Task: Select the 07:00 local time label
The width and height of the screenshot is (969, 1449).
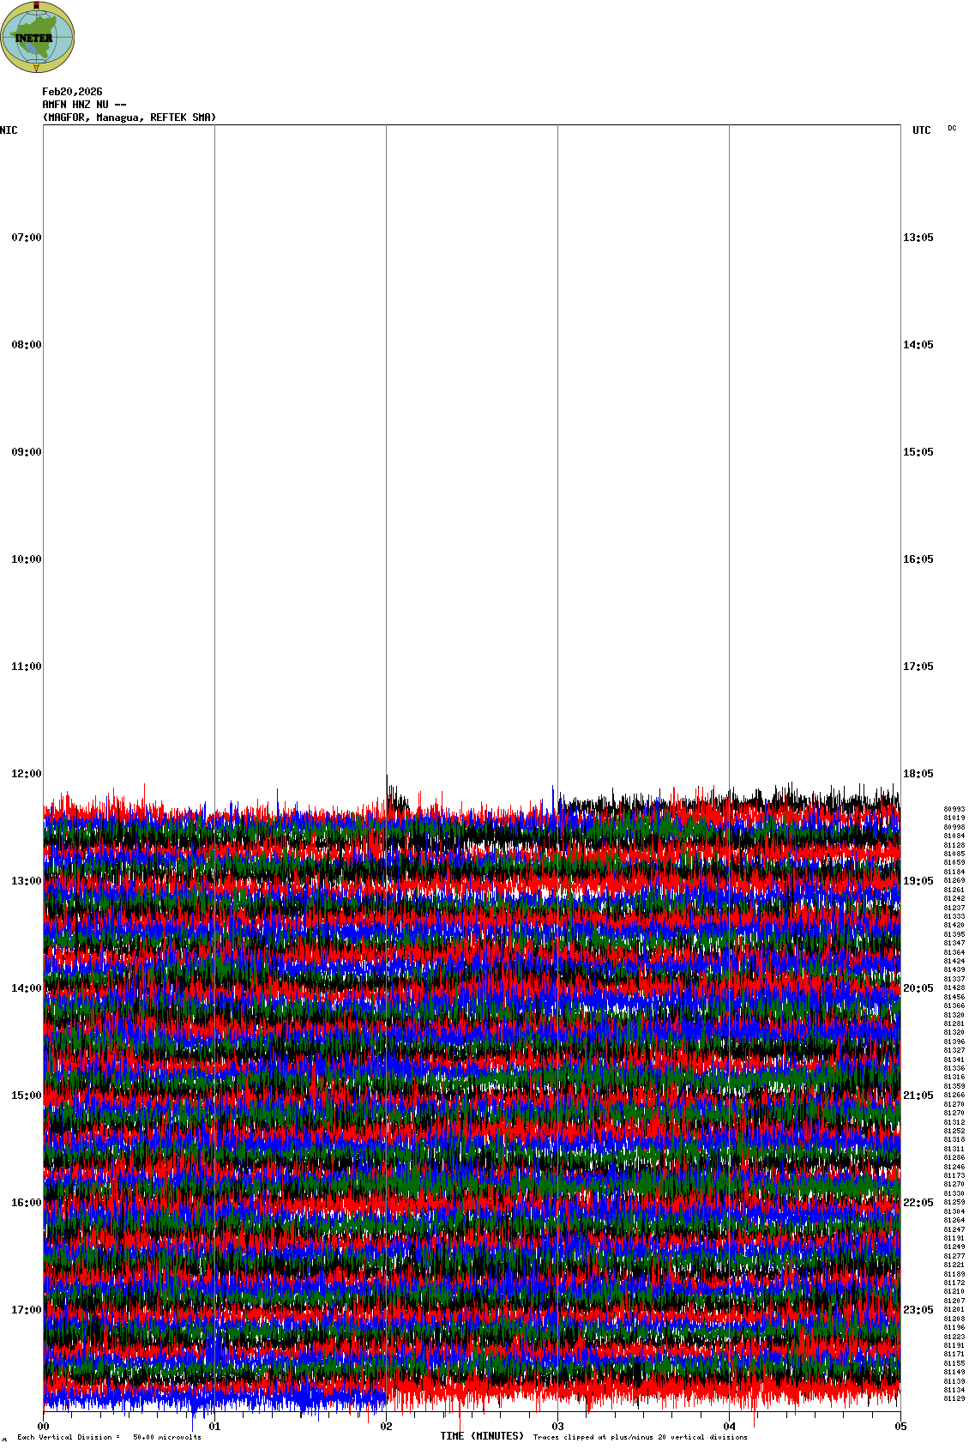Action: 26,238
